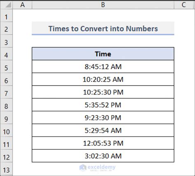This screenshot has width=195, height=176.
Task: Select cell containing 5:29:54 AM
Action: point(103,130)
